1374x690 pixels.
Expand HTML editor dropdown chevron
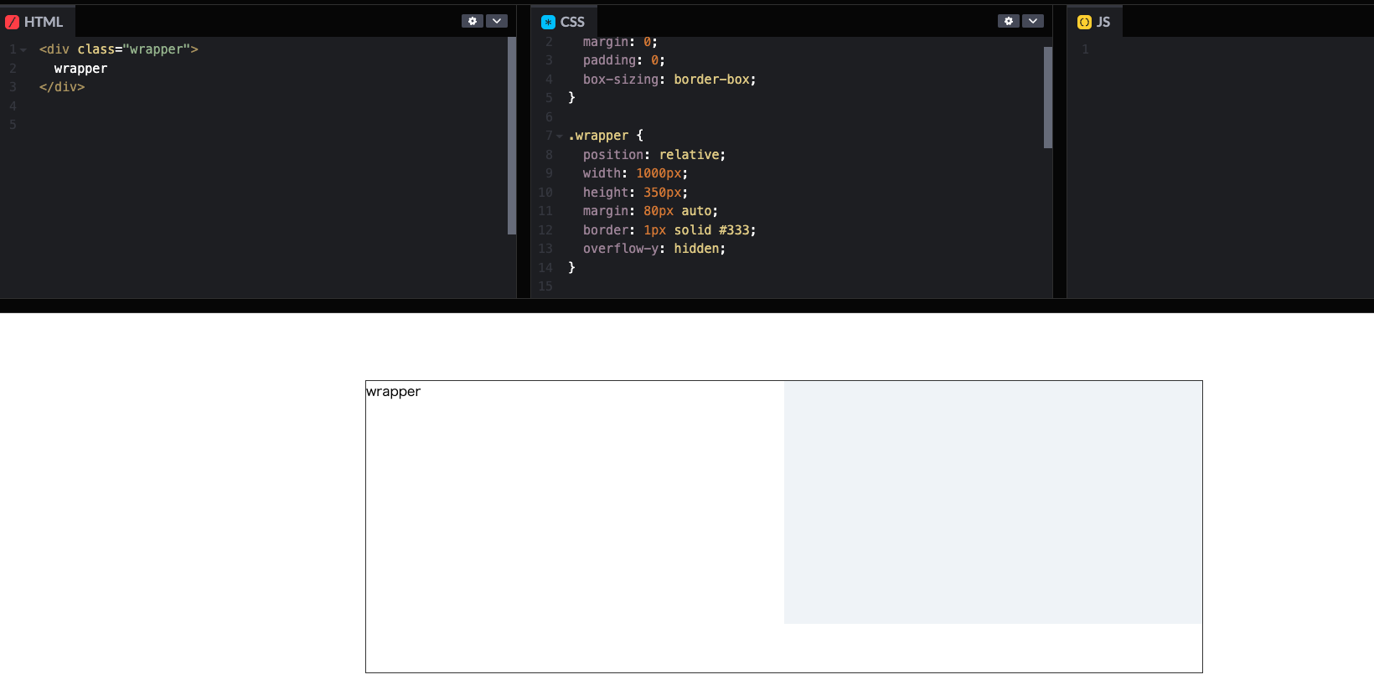(x=497, y=21)
